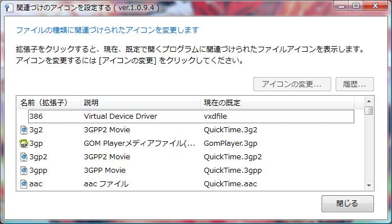Click the GOM Player icon beside 3gp
The image size is (392, 224).
(24, 144)
